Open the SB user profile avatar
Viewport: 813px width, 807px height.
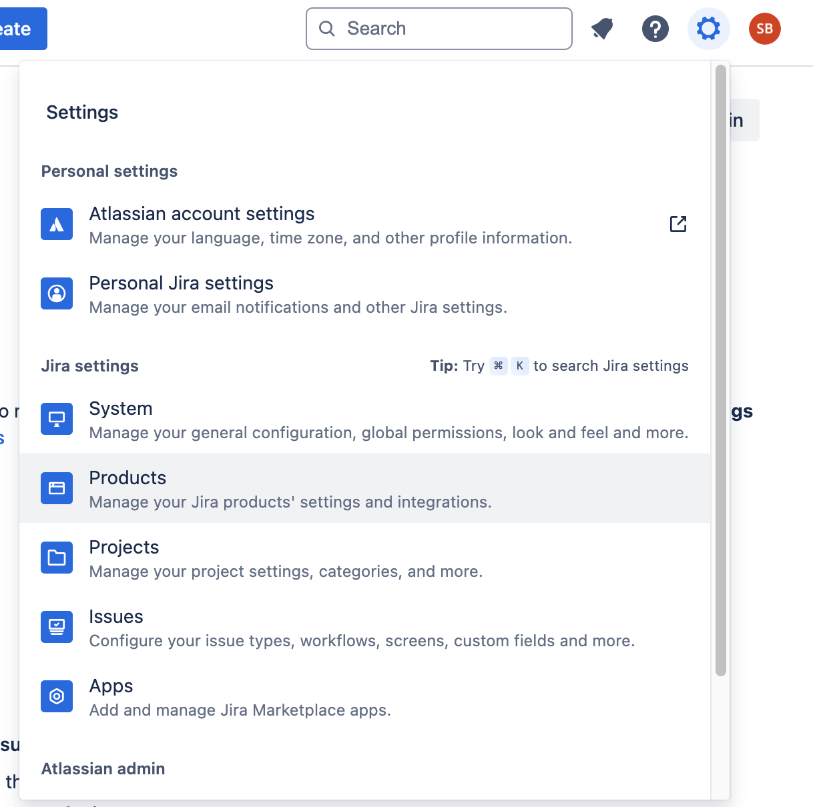764,29
